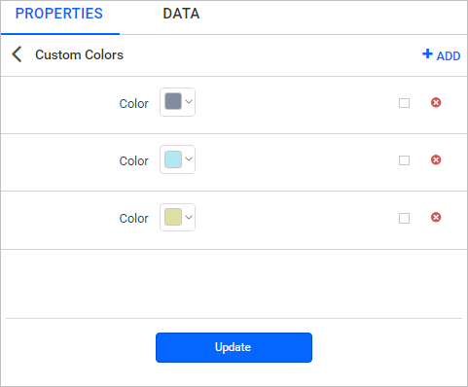Enable the checkbox for the light blue color

click(404, 160)
